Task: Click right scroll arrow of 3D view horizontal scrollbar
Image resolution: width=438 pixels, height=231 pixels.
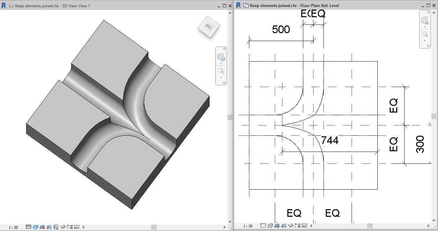Action: coord(224,227)
